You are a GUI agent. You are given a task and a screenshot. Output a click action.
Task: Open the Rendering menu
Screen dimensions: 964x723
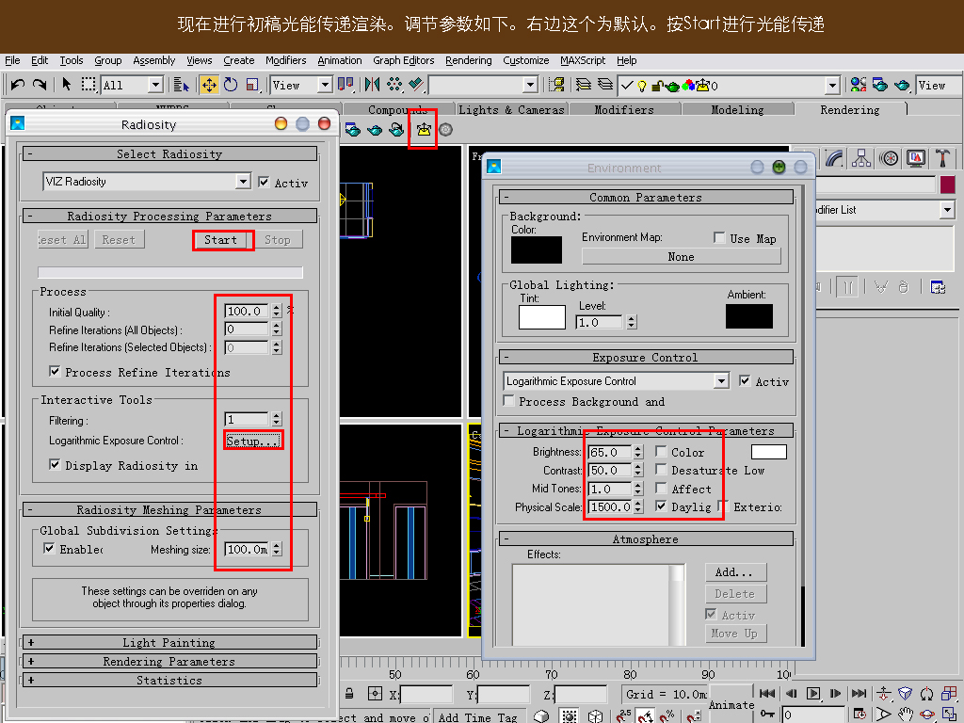click(469, 60)
